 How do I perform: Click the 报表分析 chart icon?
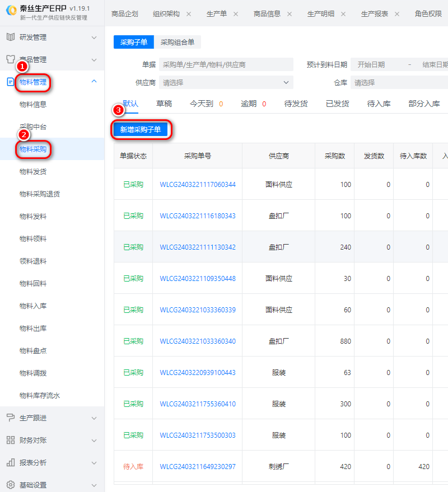coord(10,463)
